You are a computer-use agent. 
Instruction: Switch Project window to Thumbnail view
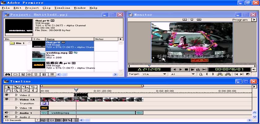tap(44, 74)
